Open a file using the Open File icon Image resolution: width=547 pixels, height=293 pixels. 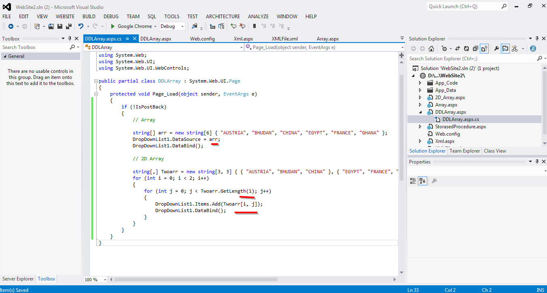pos(51,26)
